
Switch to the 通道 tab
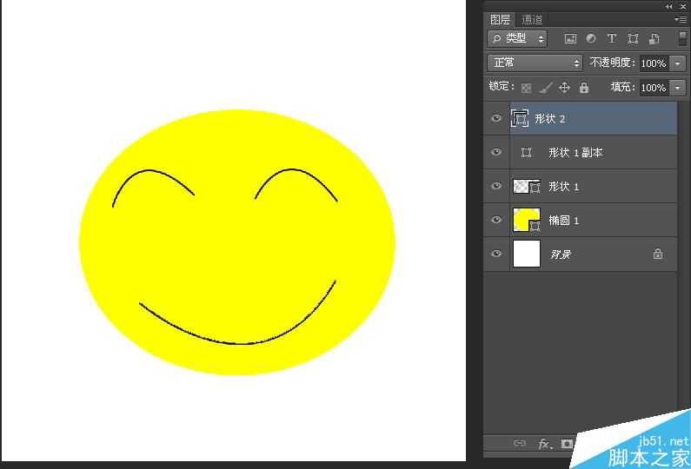(532, 20)
